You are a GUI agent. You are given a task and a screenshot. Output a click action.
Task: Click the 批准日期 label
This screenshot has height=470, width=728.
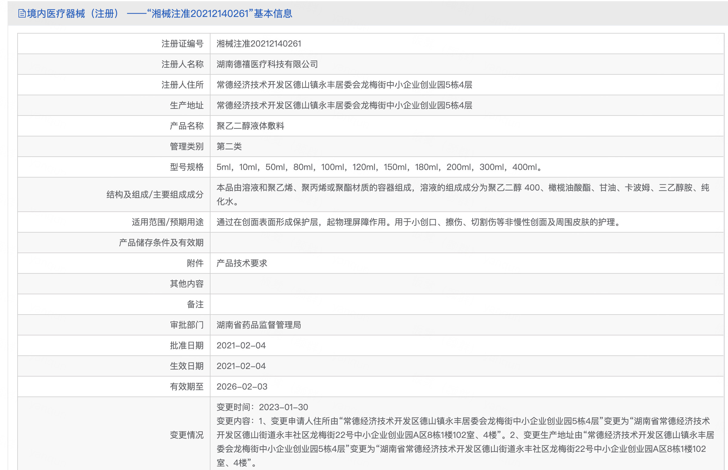(187, 345)
